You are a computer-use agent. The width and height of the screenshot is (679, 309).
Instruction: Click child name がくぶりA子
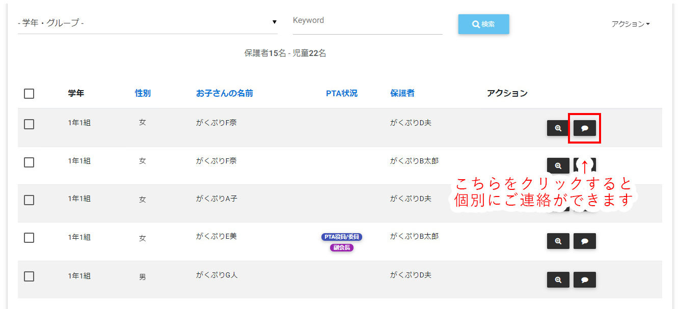[x=216, y=199]
